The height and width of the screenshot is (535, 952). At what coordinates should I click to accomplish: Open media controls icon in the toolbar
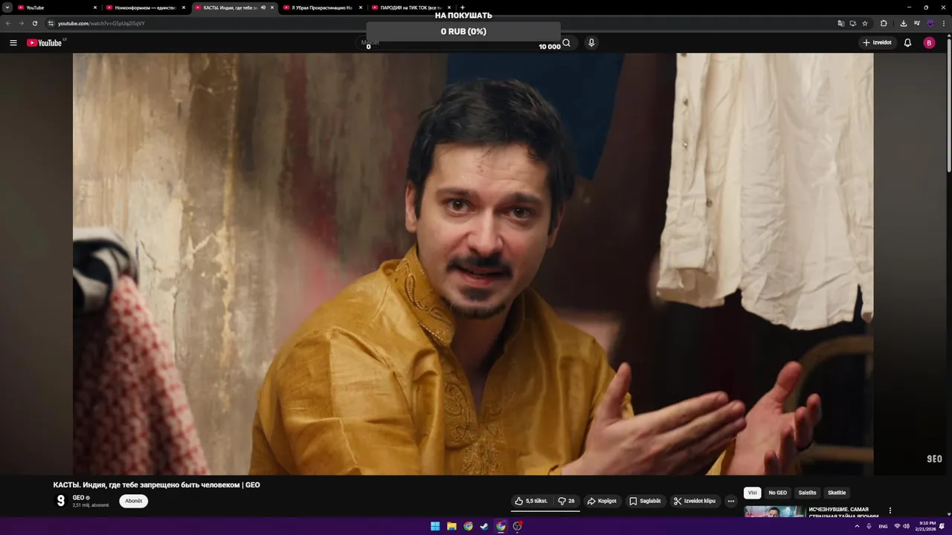click(916, 23)
